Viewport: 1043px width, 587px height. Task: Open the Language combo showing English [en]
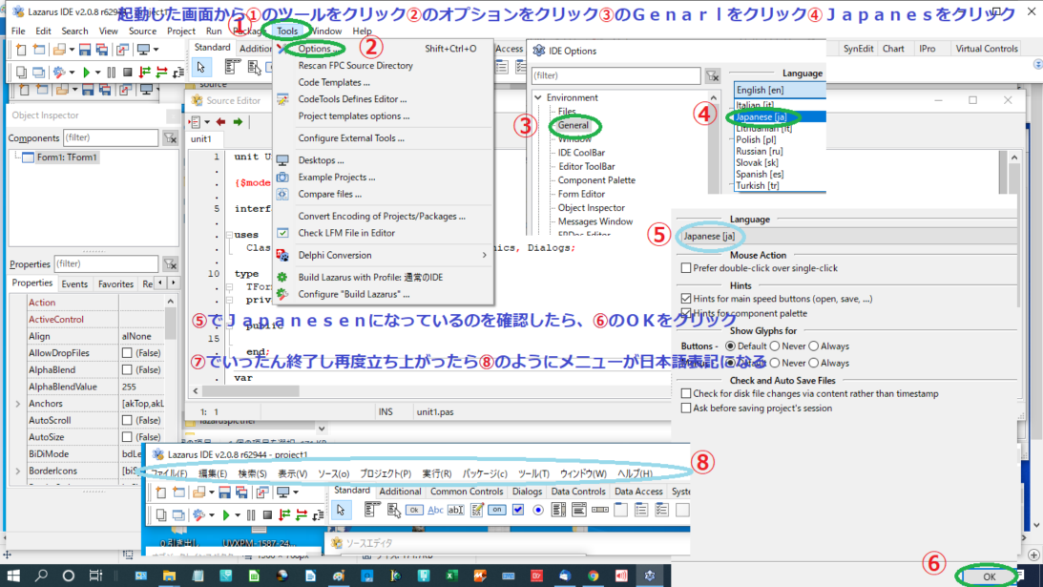click(780, 90)
